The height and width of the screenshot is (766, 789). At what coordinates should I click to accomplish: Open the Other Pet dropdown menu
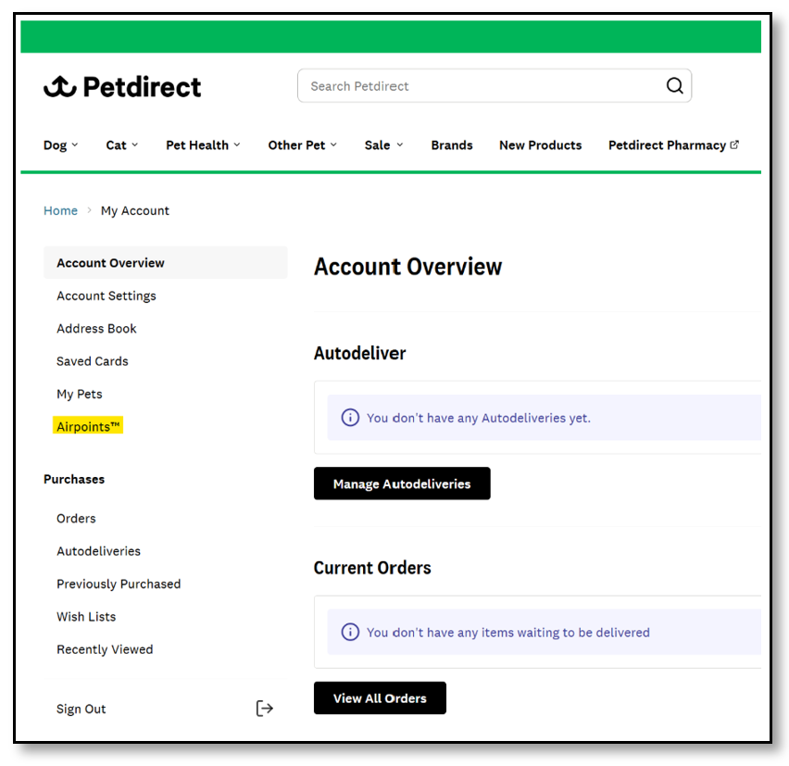[303, 144]
